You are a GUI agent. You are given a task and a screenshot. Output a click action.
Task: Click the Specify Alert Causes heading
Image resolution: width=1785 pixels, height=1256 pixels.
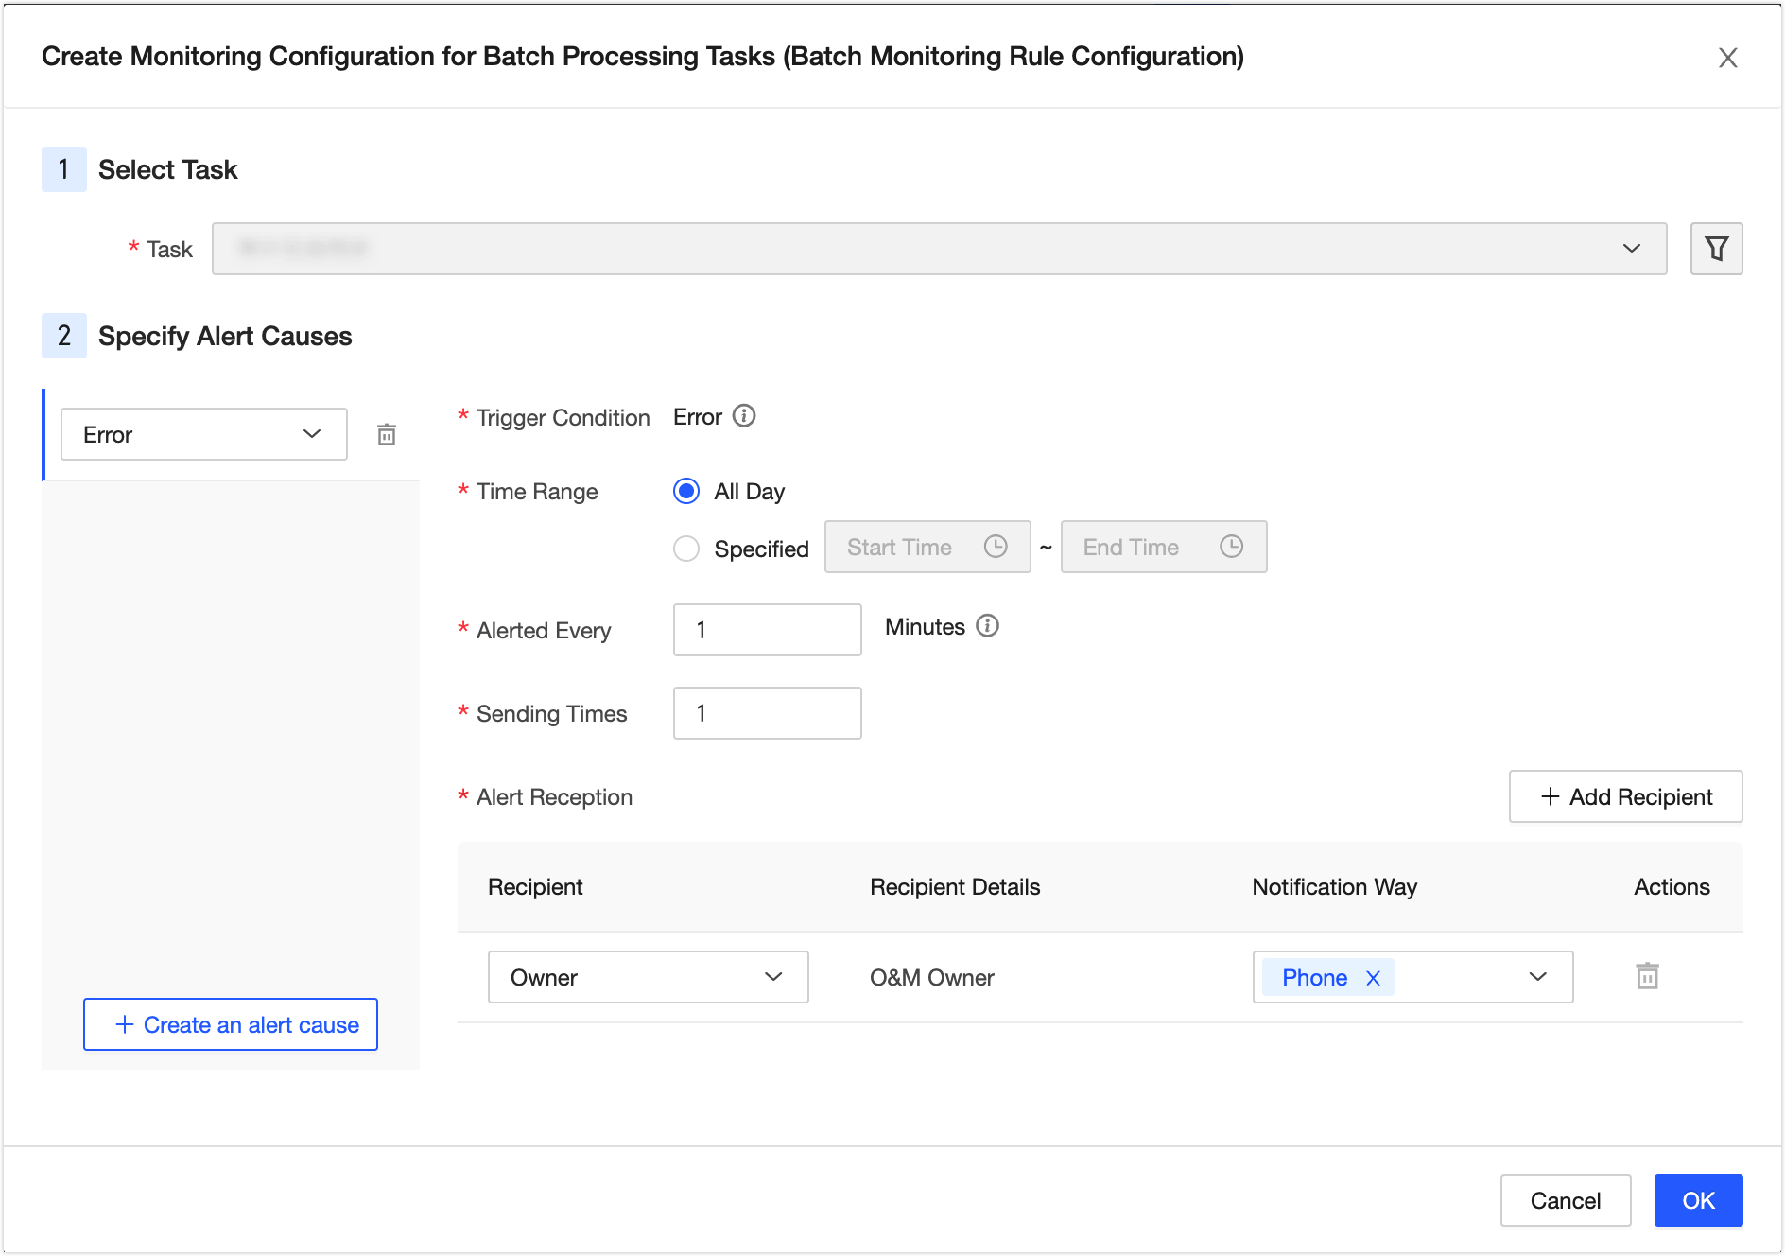click(225, 337)
